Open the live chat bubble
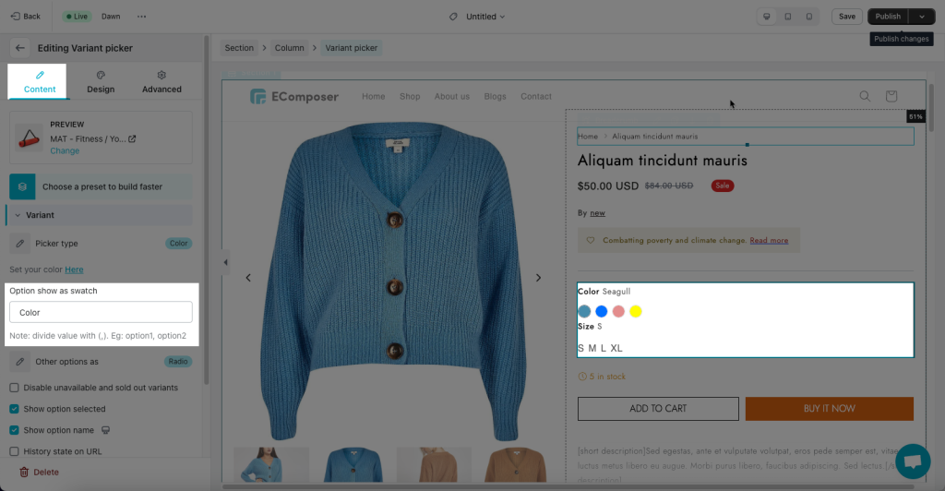 (913, 461)
